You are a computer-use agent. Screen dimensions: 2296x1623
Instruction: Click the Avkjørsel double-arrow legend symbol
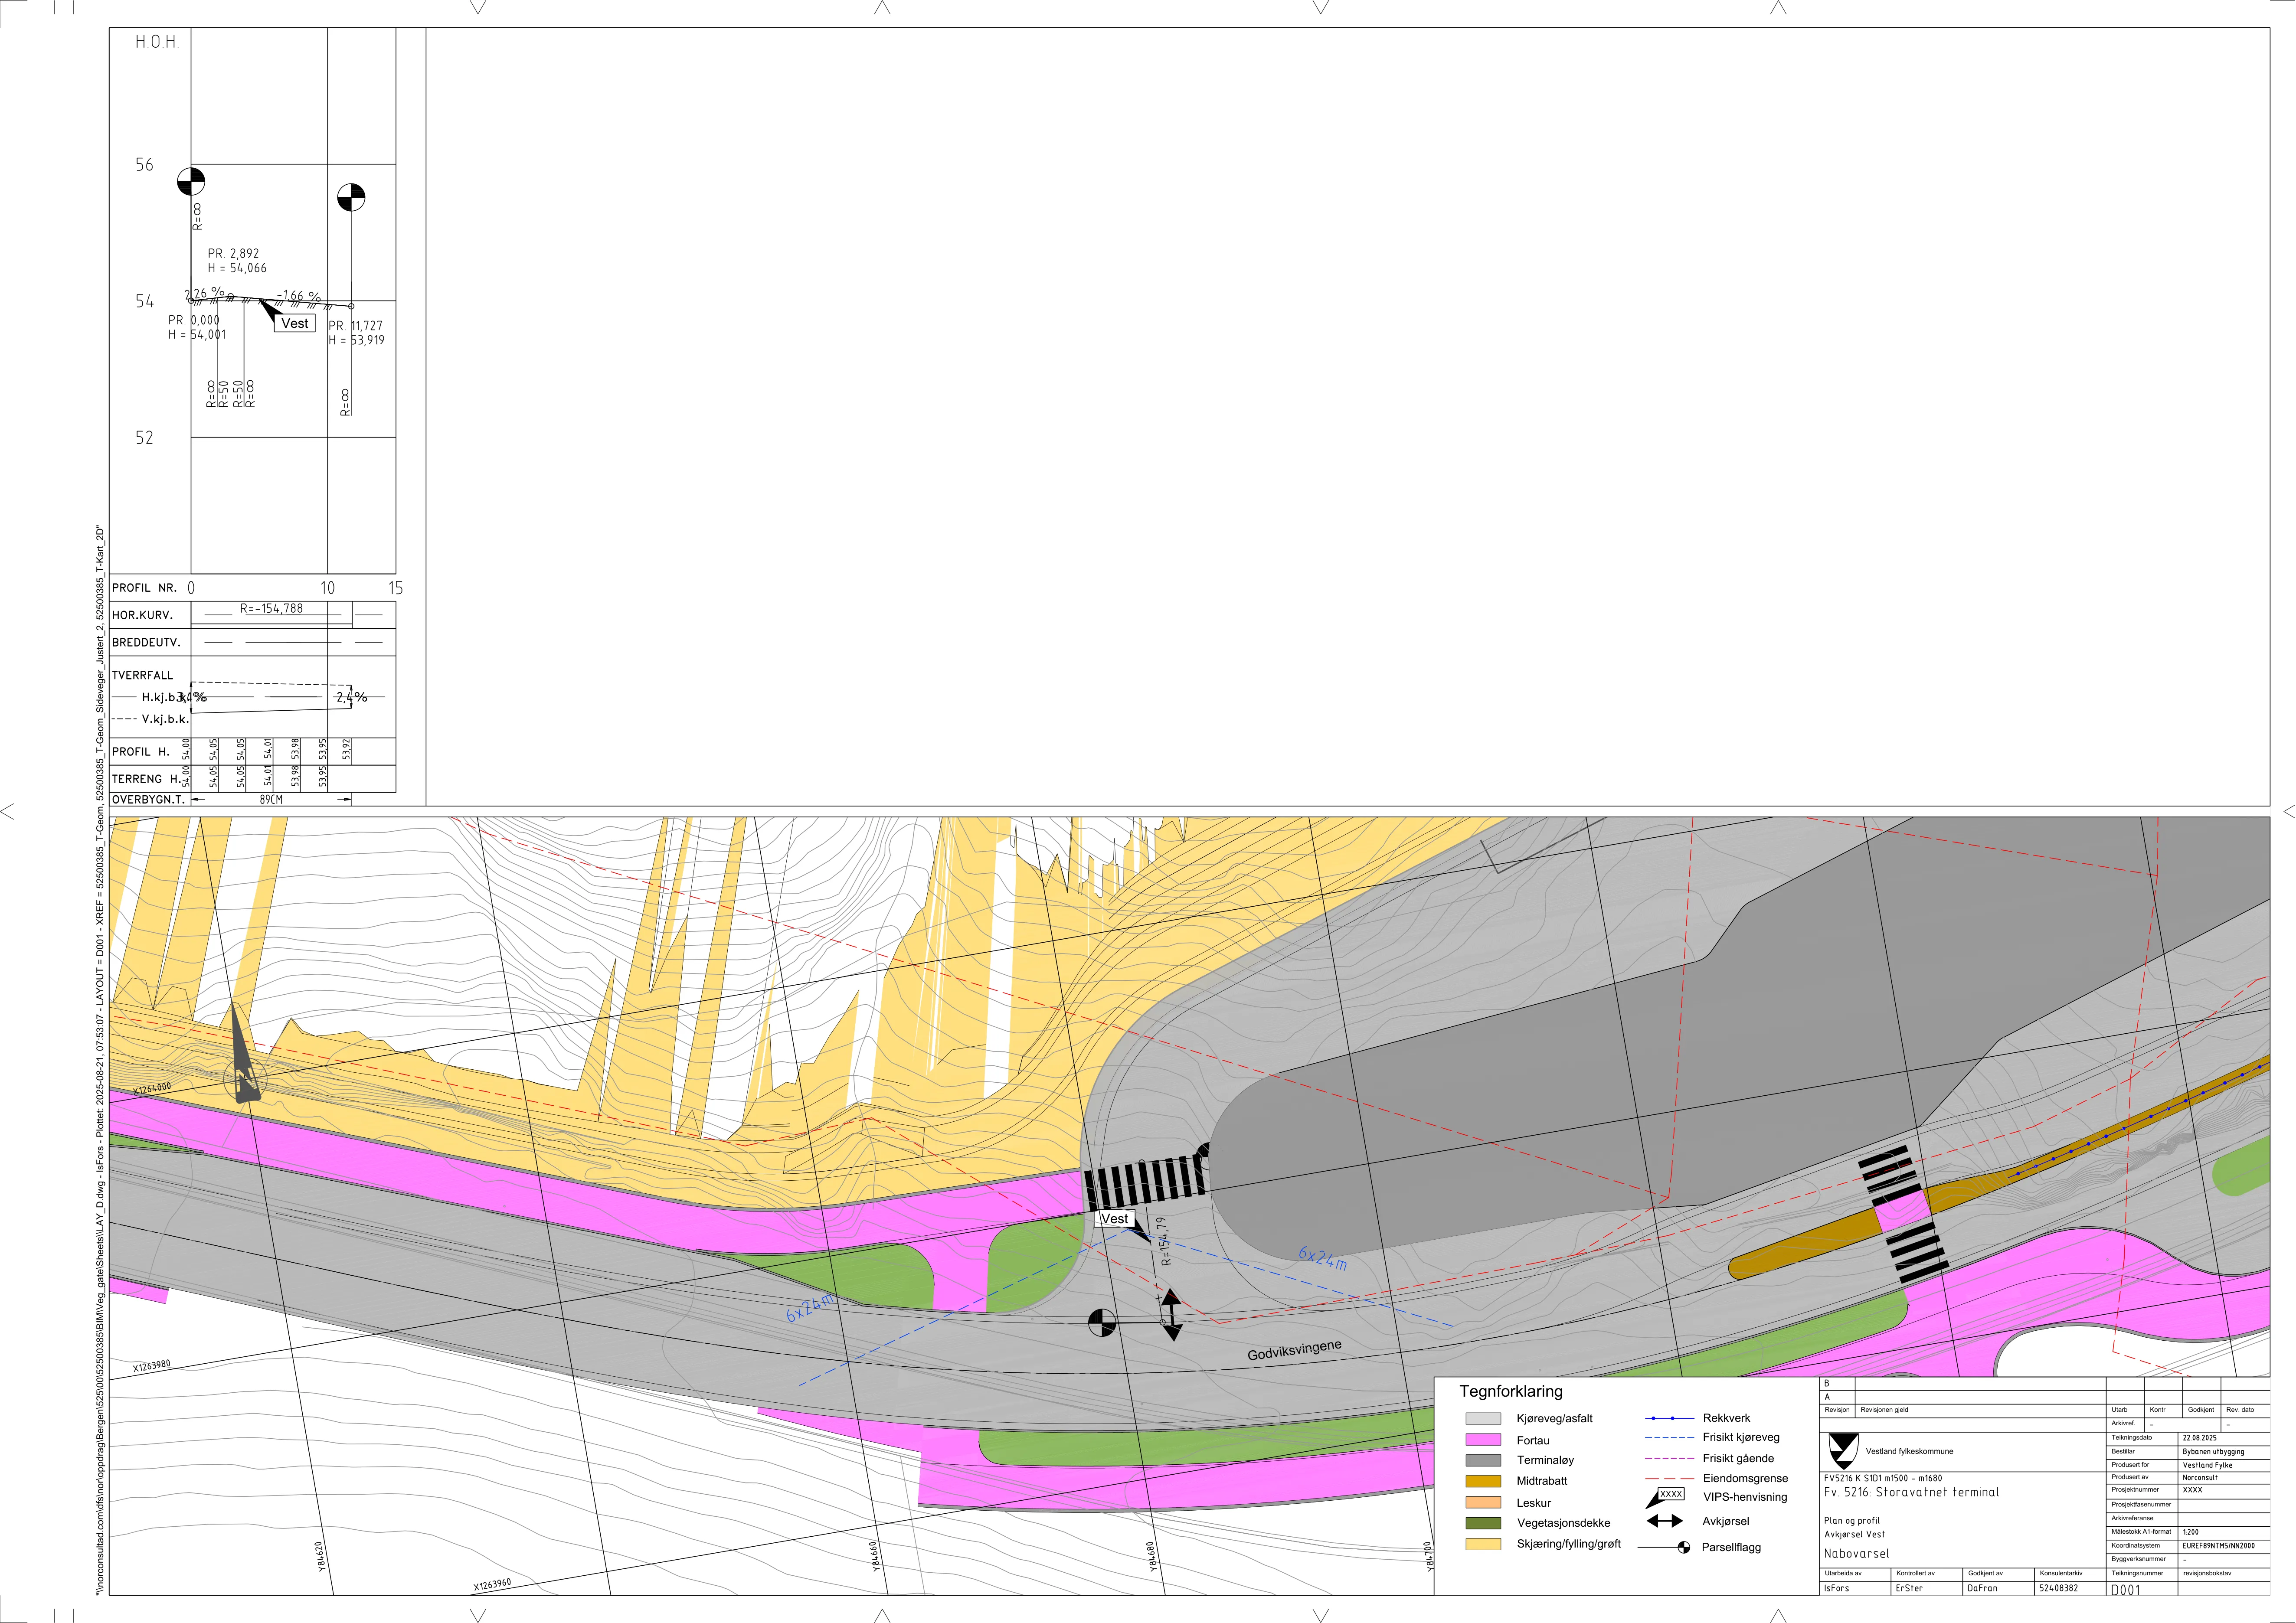(x=1665, y=1521)
